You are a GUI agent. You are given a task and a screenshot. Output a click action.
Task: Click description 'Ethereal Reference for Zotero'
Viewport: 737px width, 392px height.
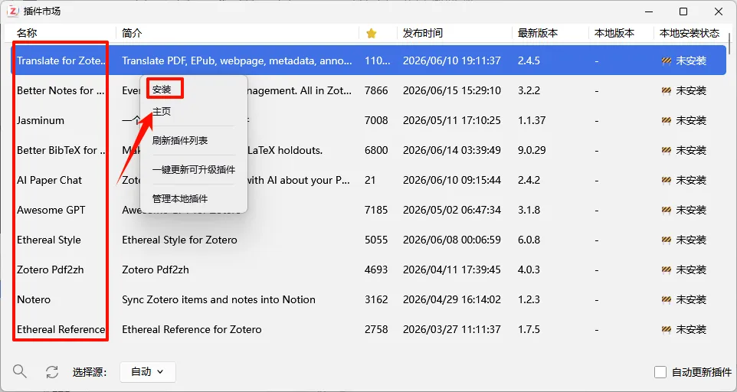pyautogui.click(x=192, y=329)
